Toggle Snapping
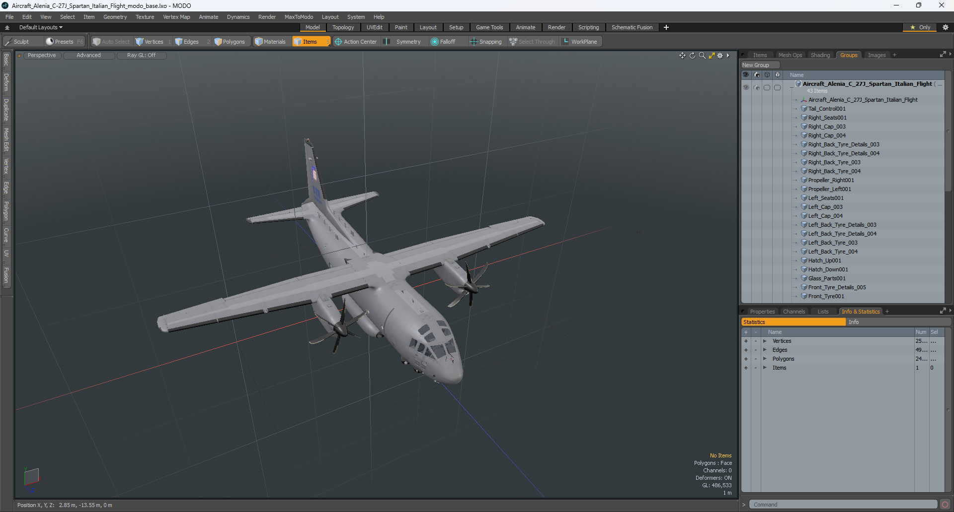This screenshot has width=954, height=512. click(486, 42)
